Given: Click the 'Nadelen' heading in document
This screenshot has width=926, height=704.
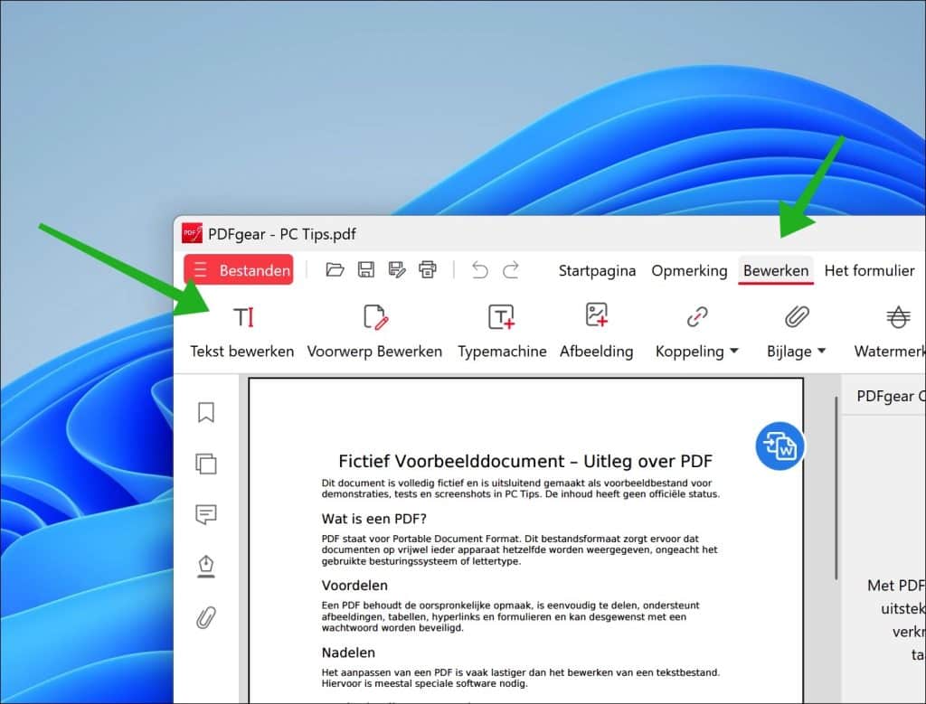Looking at the screenshot, I should click(x=348, y=652).
